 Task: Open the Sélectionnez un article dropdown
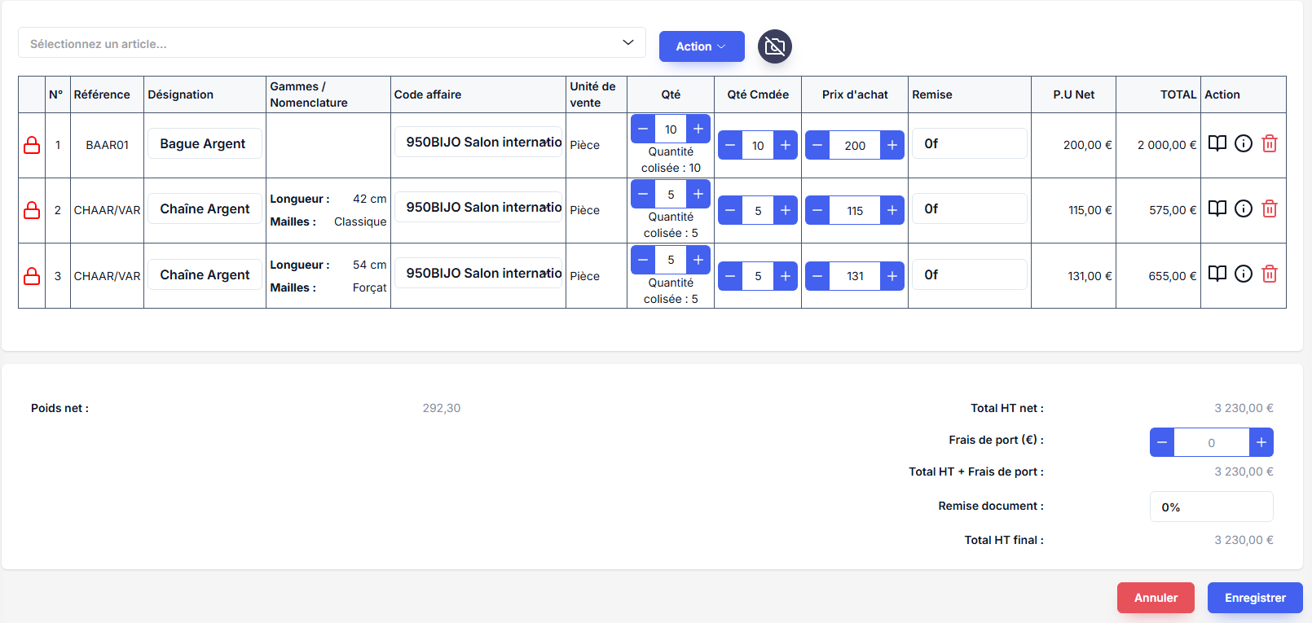[332, 43]
